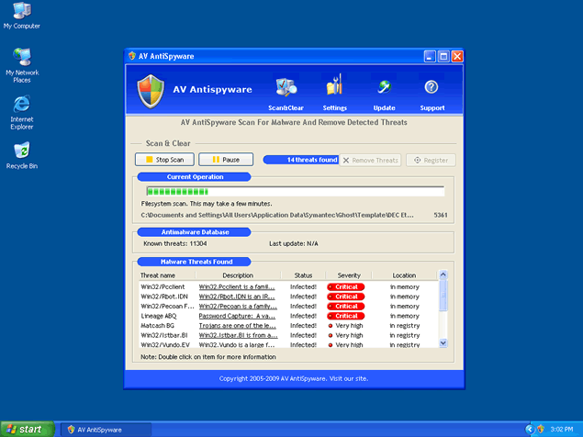This screenshot has width=583, height=437.
Task: Pause the running scan
Action: tap(225, 160)
